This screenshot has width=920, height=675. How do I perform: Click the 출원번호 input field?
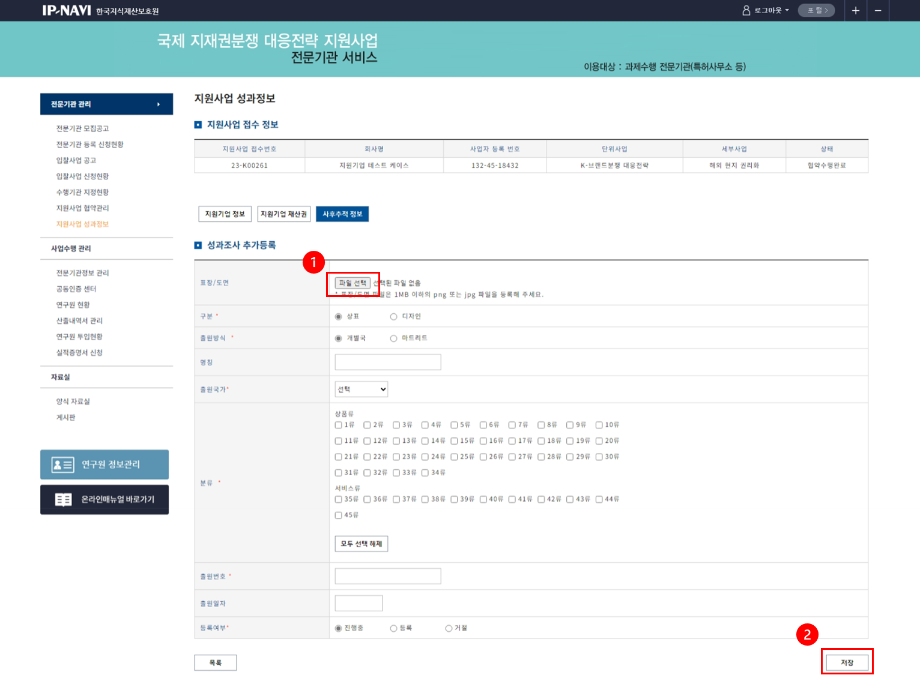click(387, 577)
